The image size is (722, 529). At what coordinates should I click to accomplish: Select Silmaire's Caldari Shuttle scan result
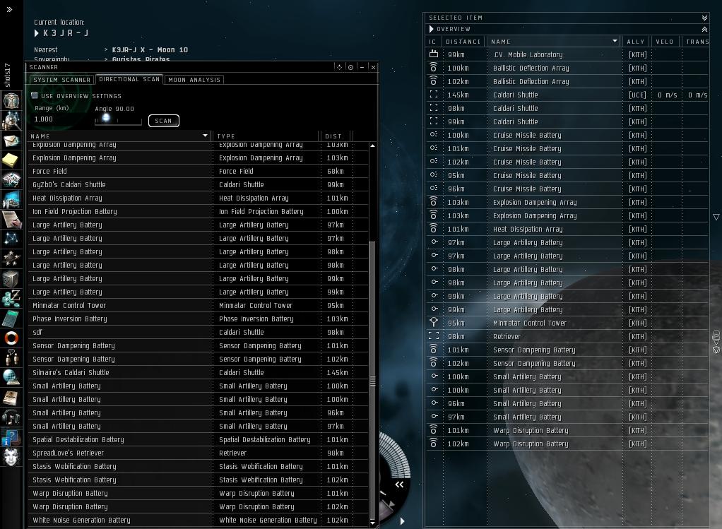199,372
